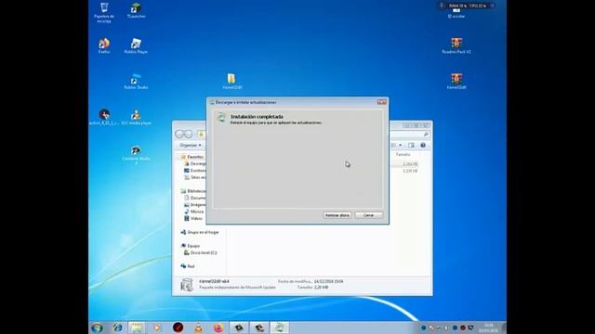
Task: Select the Roblox Studio desktop shortcut
Action: click(136, 81)
